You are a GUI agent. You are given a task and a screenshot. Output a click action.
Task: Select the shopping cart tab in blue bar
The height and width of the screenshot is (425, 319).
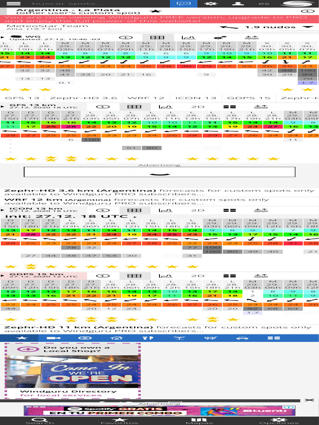pos(211,338)
